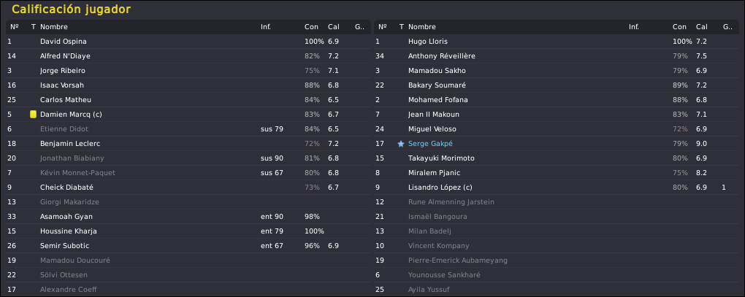Select Vincent Kompany's row
The image size is (745, 297).
(x=557, y=246)
